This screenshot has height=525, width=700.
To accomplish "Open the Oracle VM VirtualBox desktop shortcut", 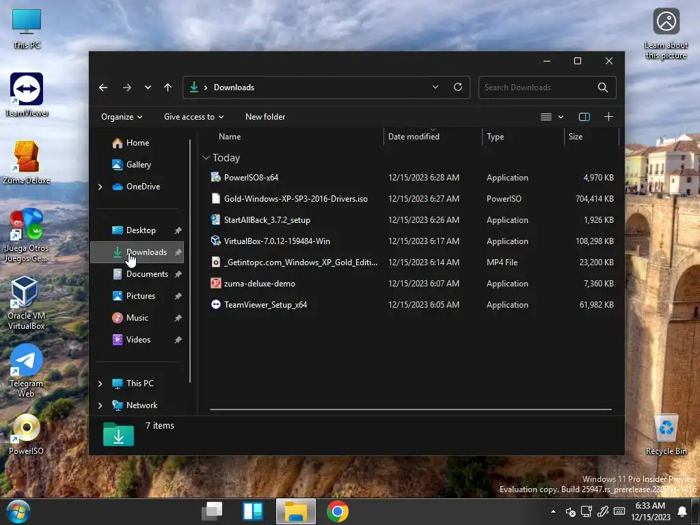I will pyautogui.click(x=27, y=303).
